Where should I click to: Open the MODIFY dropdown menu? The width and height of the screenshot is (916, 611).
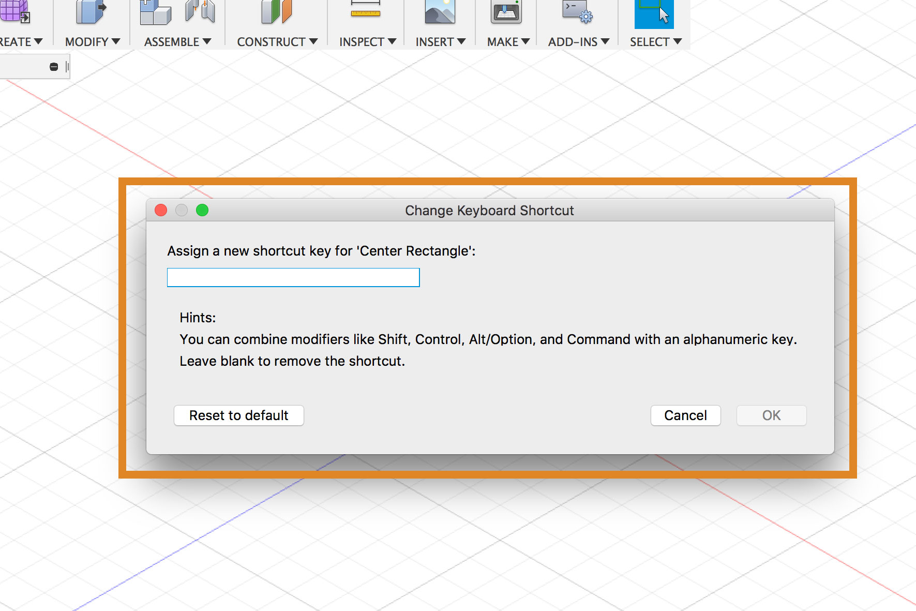click(x=93, y=42)
